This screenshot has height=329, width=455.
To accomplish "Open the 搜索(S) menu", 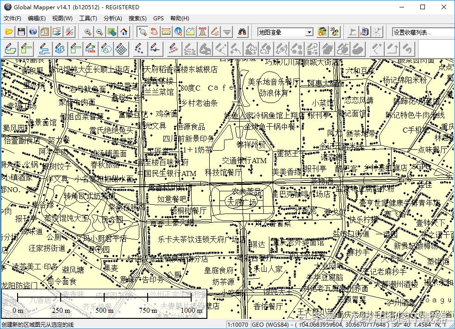I will tap(137, 18).
